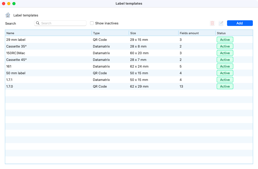Click Active status badge for 1.7.1

[225, 80]
